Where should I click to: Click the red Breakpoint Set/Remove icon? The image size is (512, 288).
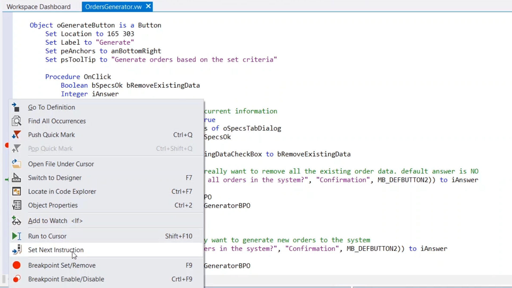(16, 265)
